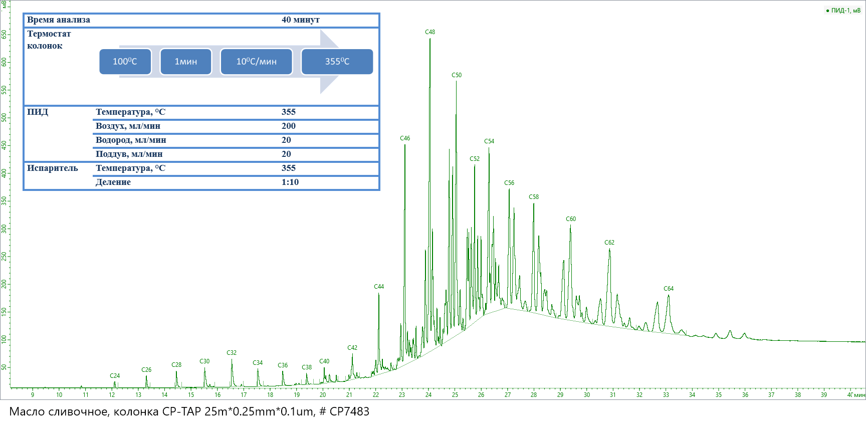This screenshot has width=866, height=422.
Task: Click the 100⁰C temperature step box
Action: click(125, 62)
